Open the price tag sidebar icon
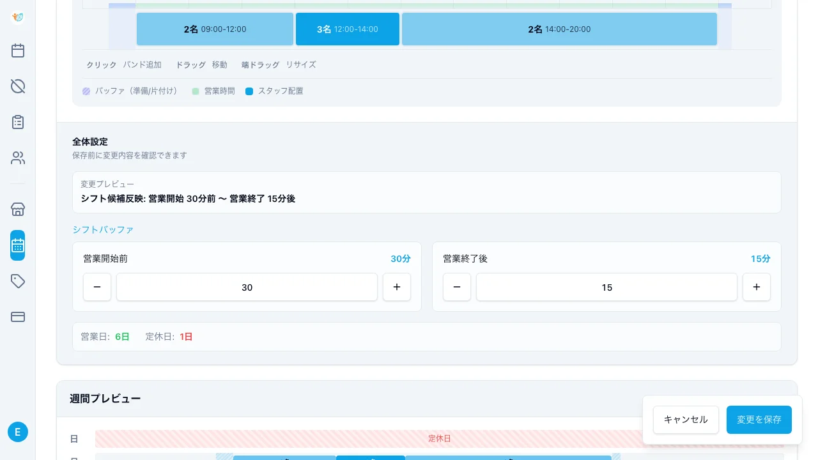Viewport: 818px width, 460px height. click(18, 281)
